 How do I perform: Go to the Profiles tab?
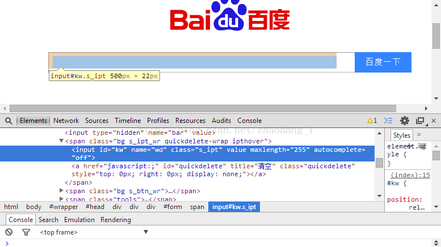tap(158, 121)
